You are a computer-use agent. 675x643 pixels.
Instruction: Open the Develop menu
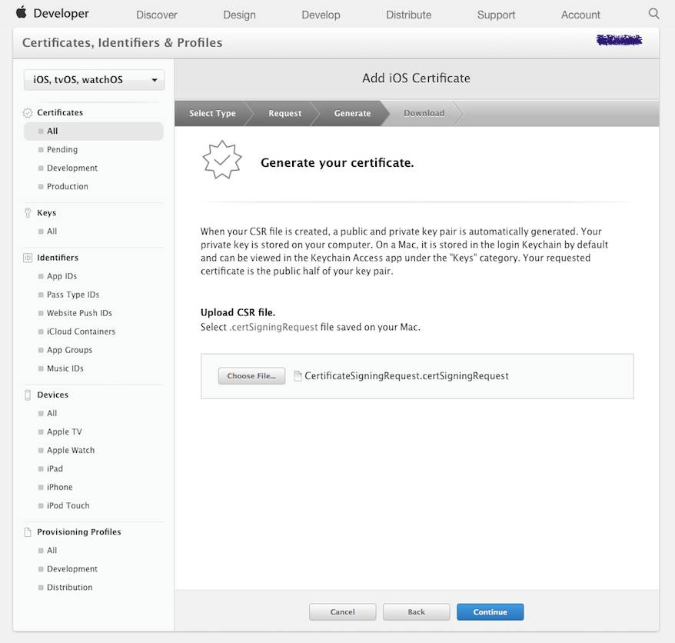(x=321, y=15)
